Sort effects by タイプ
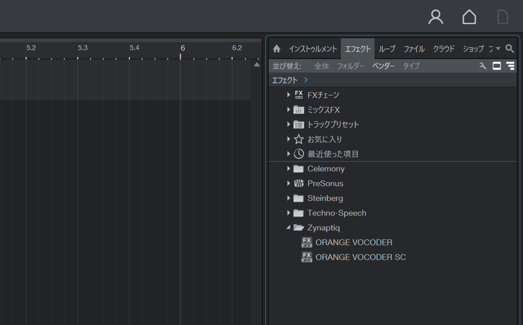The height and width of the screenshot is (325, 523). (x=411, y=66)
